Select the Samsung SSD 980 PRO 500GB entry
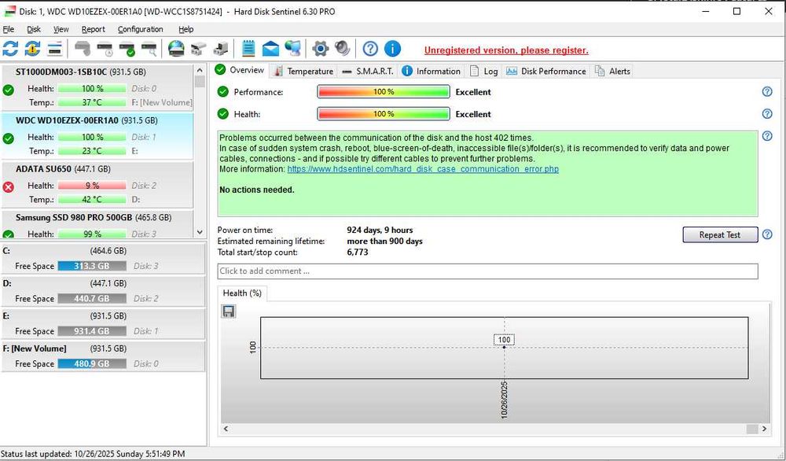The width and height of the screenshot is (786, 461). click(97, 223)
